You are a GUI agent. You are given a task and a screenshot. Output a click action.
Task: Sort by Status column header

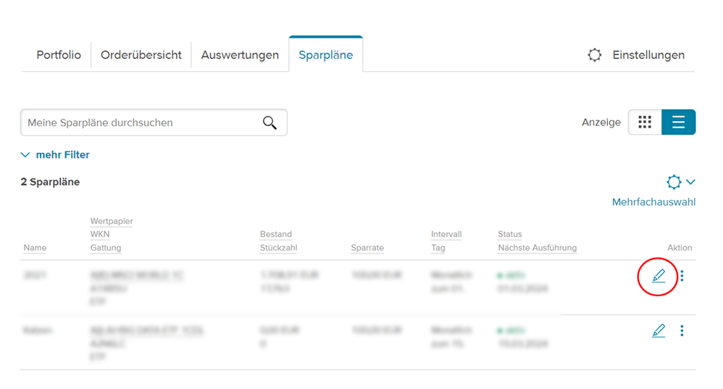click(510, 234)
